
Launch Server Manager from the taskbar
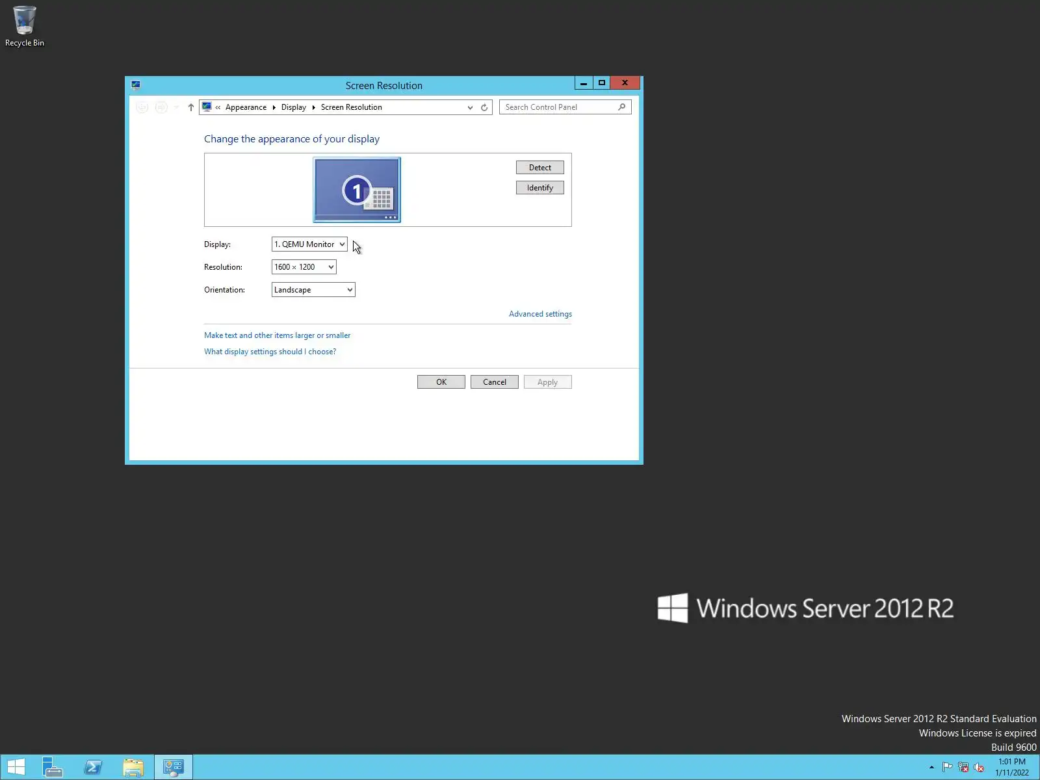[52, 767]
